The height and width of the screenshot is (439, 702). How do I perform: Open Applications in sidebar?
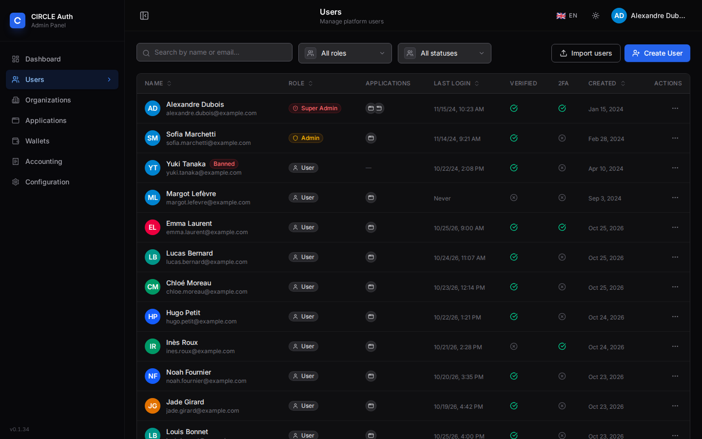point(62,120)
